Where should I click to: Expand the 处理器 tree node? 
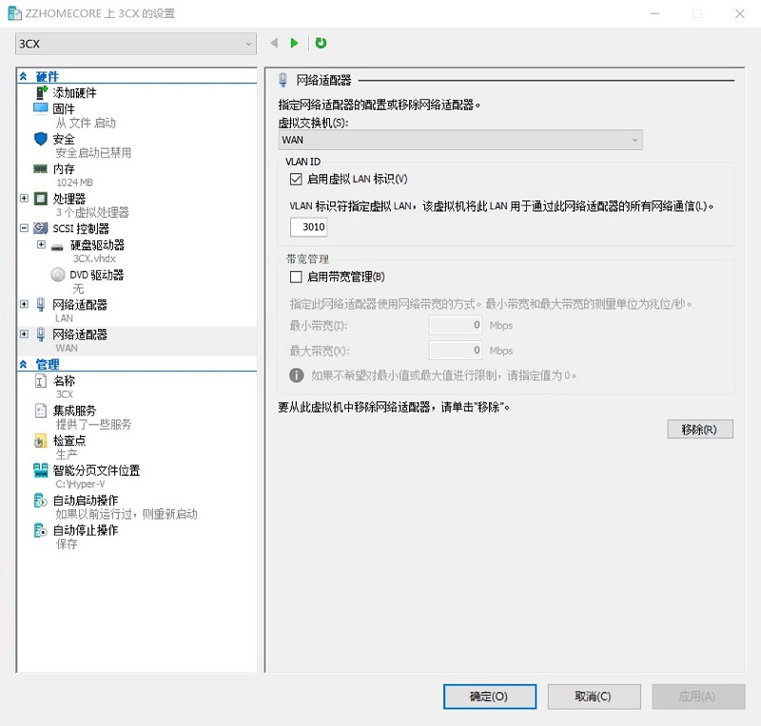(25, 199)
